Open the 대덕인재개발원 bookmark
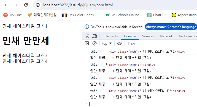Screen dimensions: 197x107 (42, 15)
